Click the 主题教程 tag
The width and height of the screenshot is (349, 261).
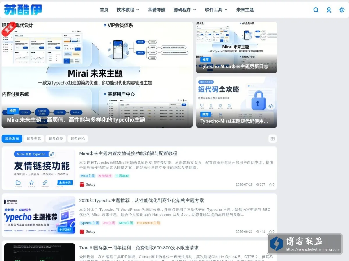[122, 176]
